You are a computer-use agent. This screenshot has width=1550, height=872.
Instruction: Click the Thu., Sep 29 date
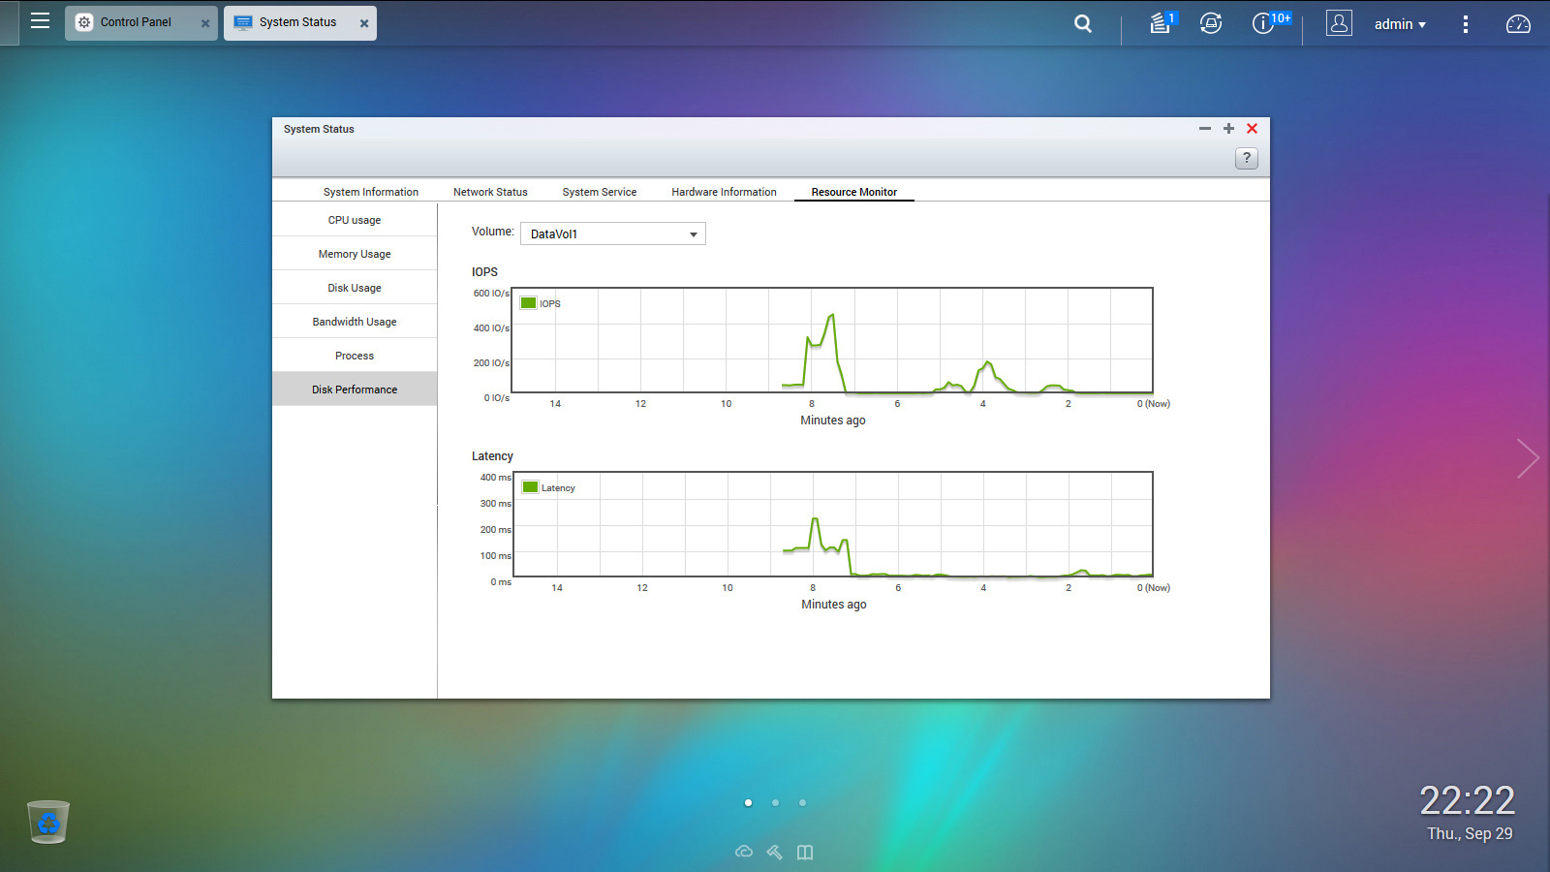click(1470, 833)
